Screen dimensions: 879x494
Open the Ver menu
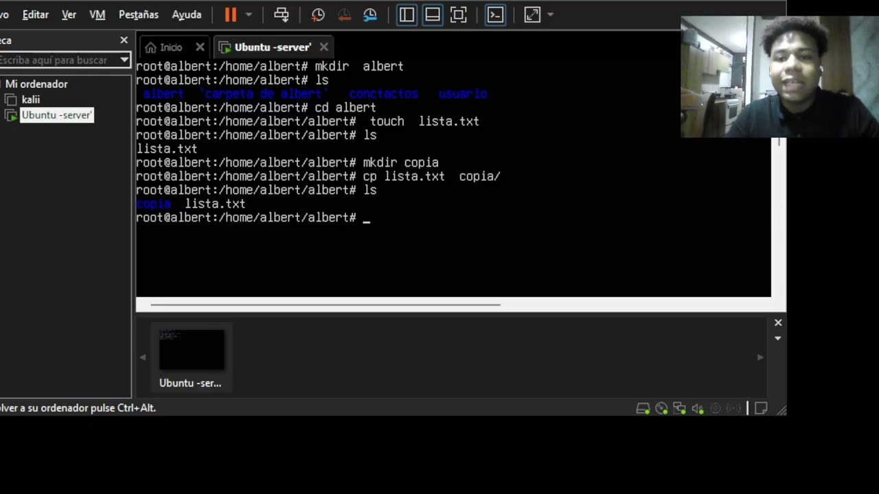(69, 14)
